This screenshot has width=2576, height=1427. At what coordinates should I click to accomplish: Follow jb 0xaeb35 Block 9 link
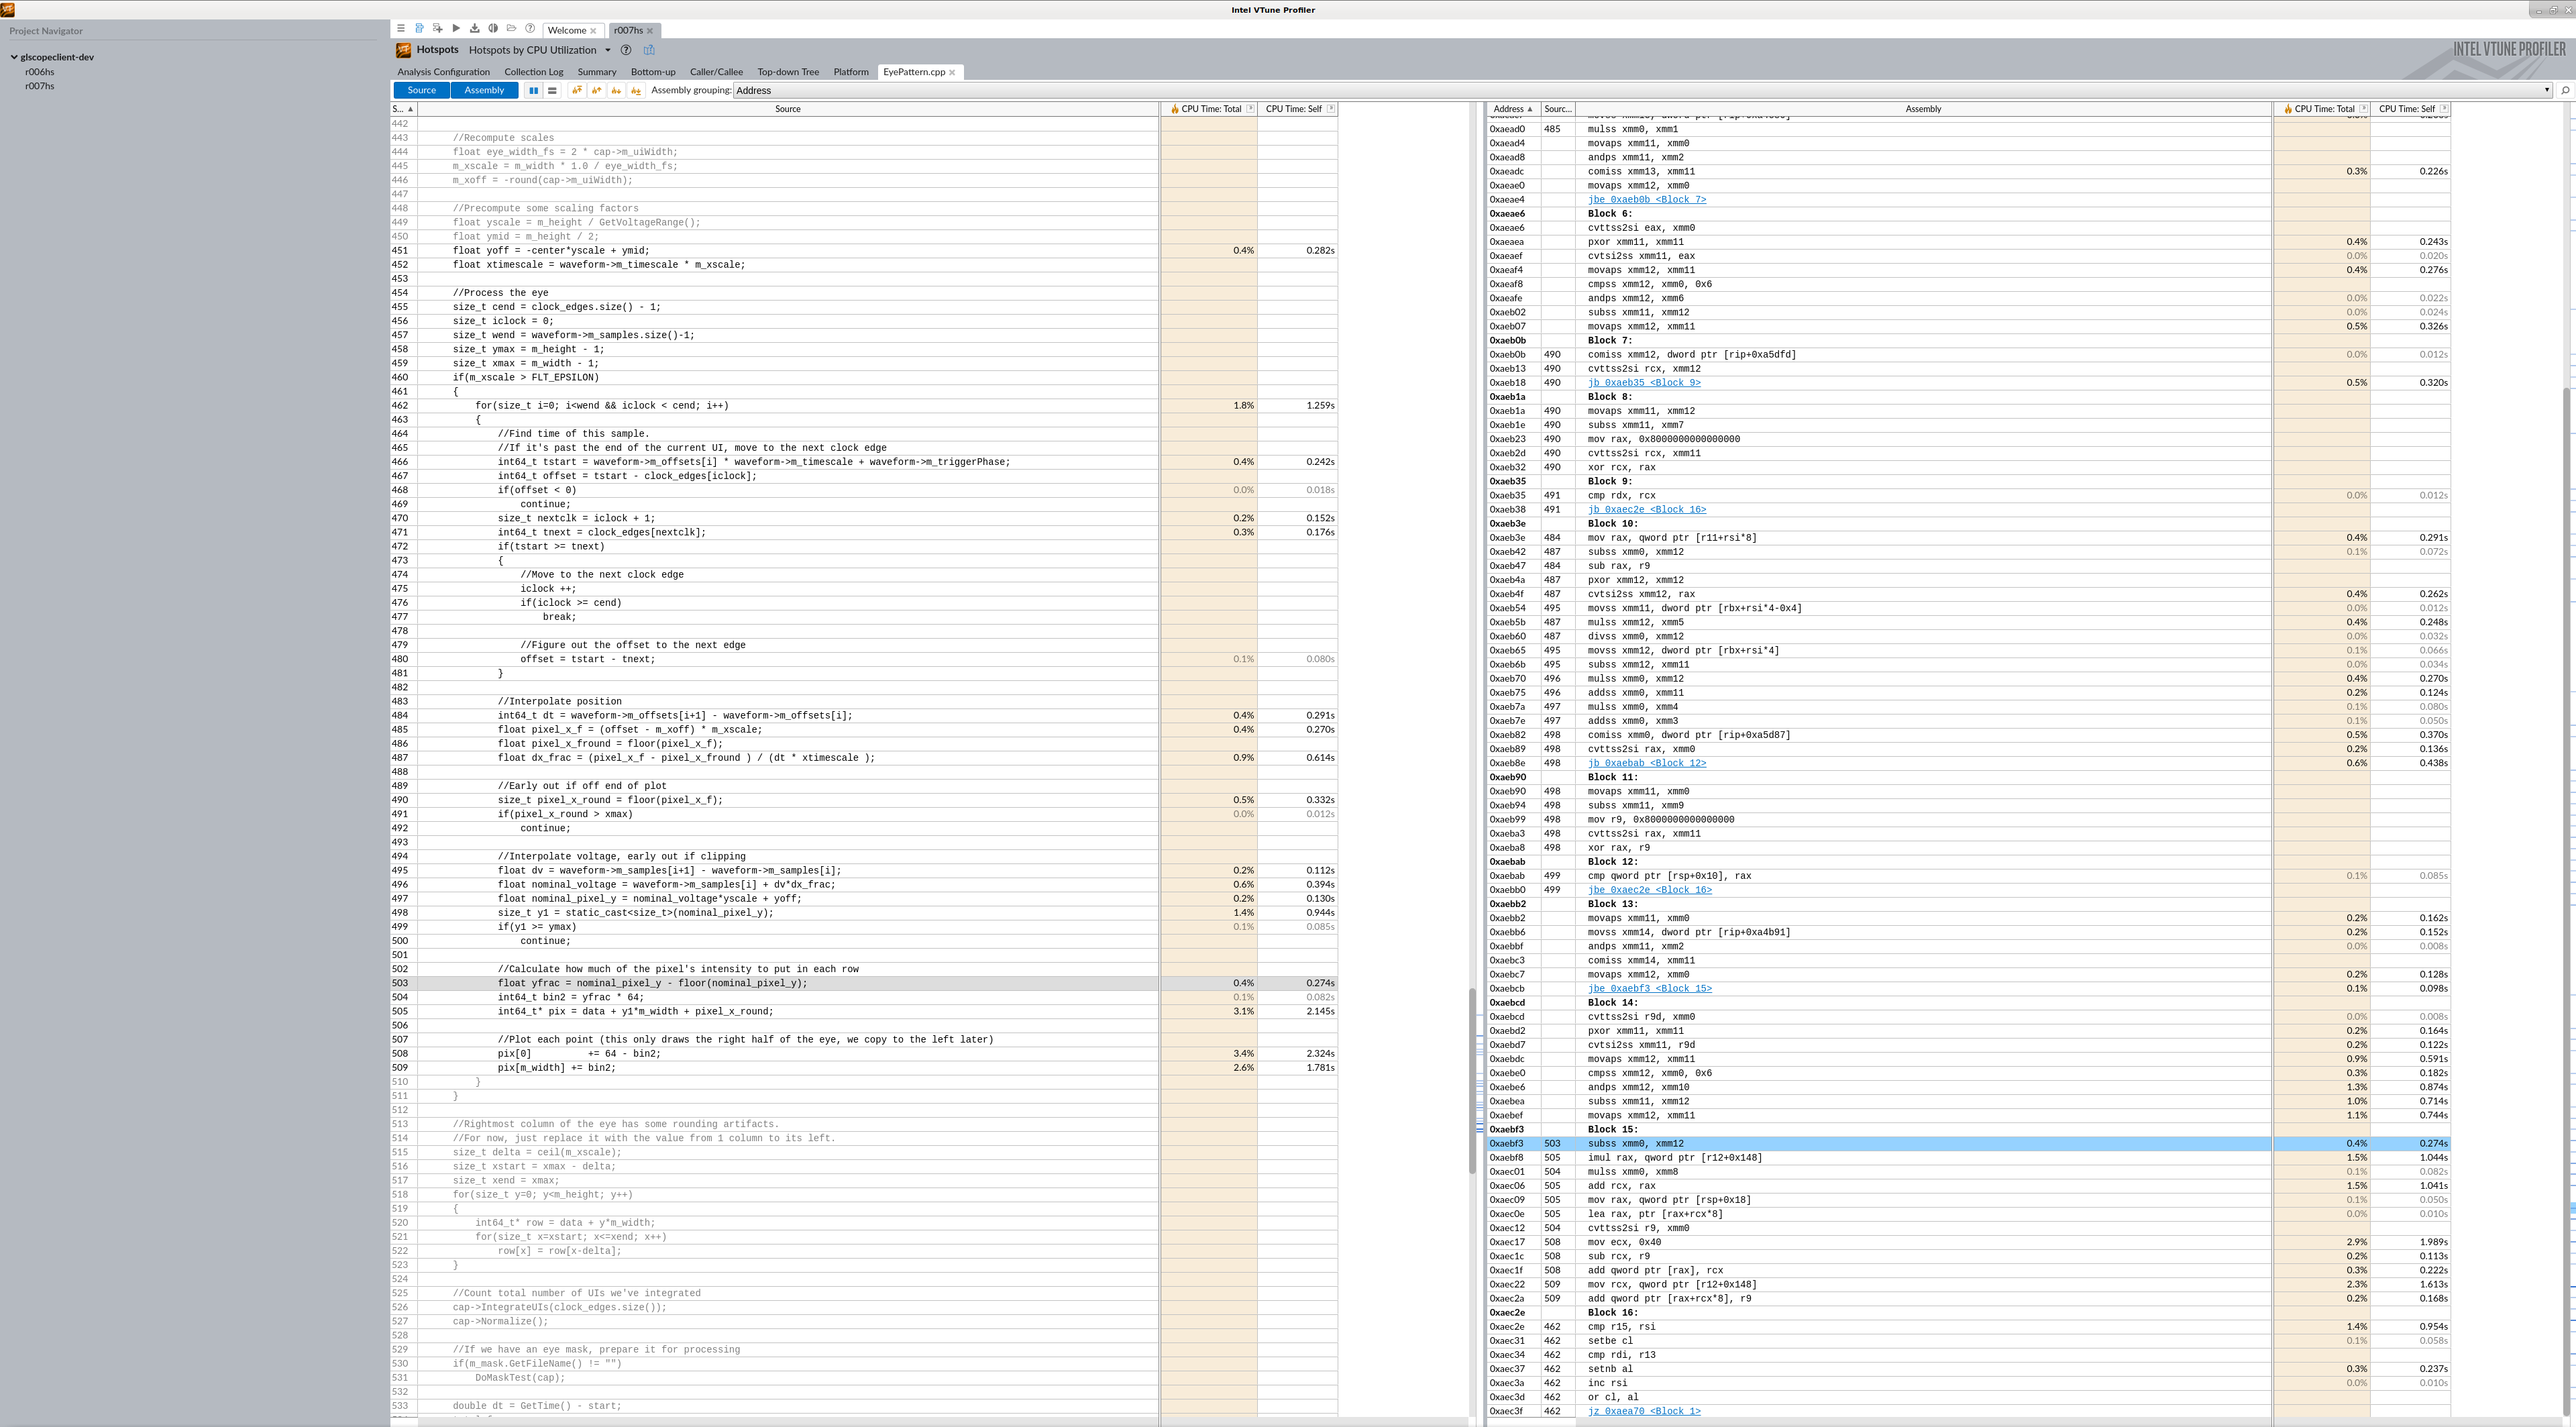(x=1644, y=383)
